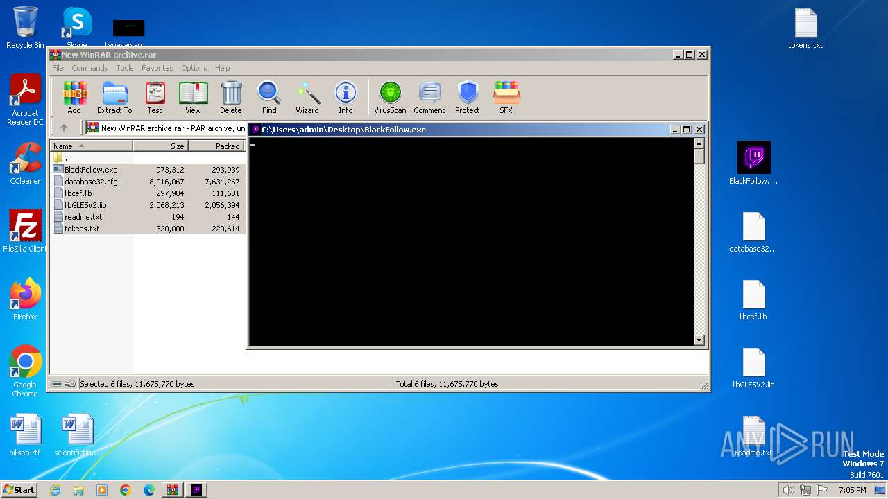Image resolution: width=888 pixels, height=499 pixels.
Task: Select tokens.txt file on the desktop
Action: pos(805,28)
